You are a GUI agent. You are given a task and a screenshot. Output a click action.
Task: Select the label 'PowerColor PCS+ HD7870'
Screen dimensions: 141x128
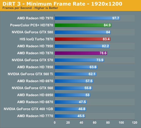(32, 25)
